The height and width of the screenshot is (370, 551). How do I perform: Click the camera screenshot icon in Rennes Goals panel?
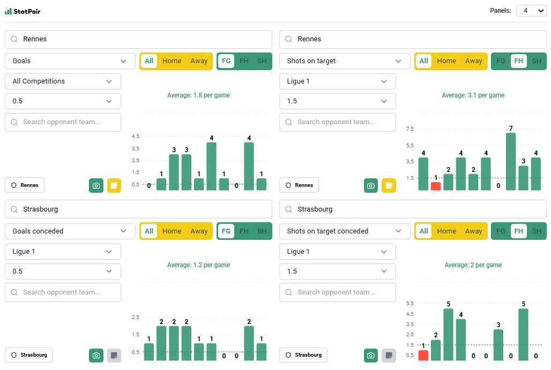(x=96, y=185)
